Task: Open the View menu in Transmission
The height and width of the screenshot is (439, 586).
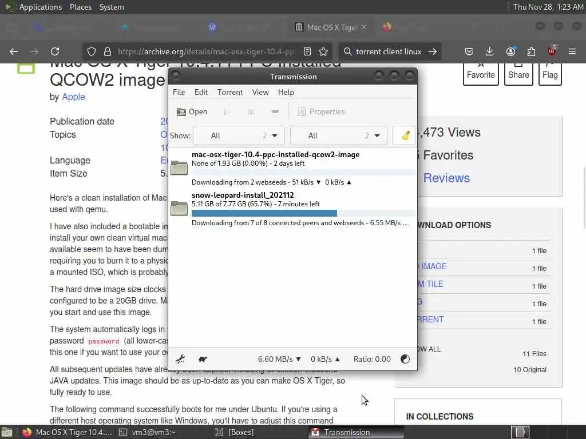Action: point(260,92)
